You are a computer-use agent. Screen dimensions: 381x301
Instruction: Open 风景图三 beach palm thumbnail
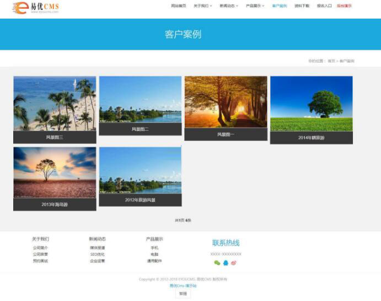click(55, 104)
